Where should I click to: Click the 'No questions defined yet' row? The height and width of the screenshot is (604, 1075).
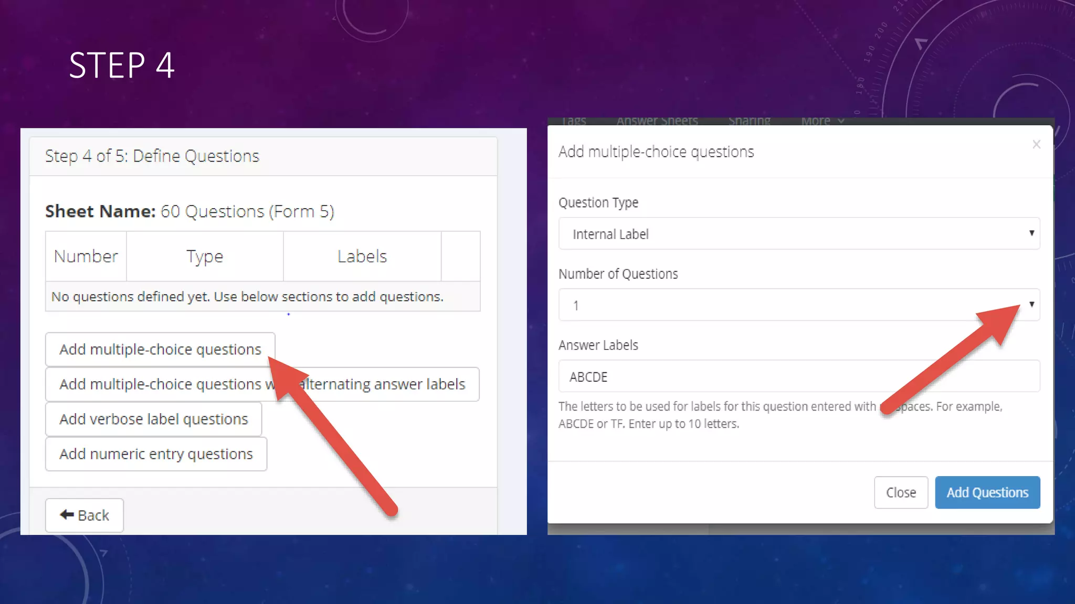click(247, 297)
